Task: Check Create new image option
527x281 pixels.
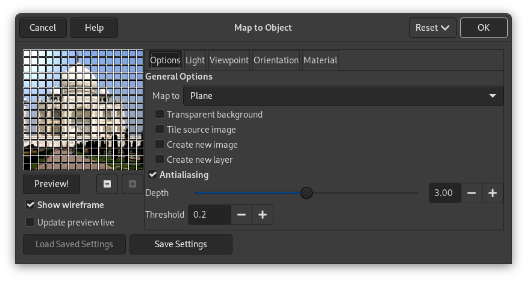Action: [160, 145]
